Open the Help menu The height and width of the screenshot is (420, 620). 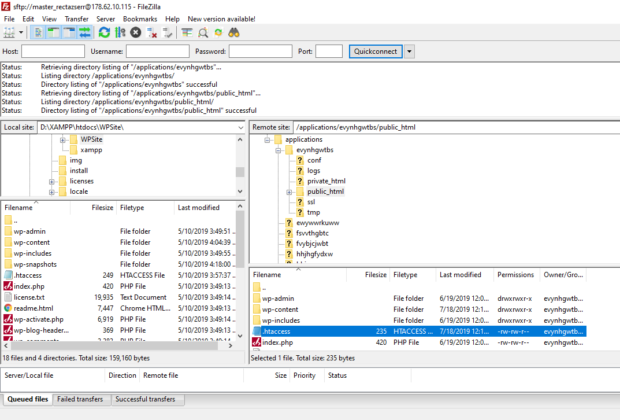pos(172,19)
